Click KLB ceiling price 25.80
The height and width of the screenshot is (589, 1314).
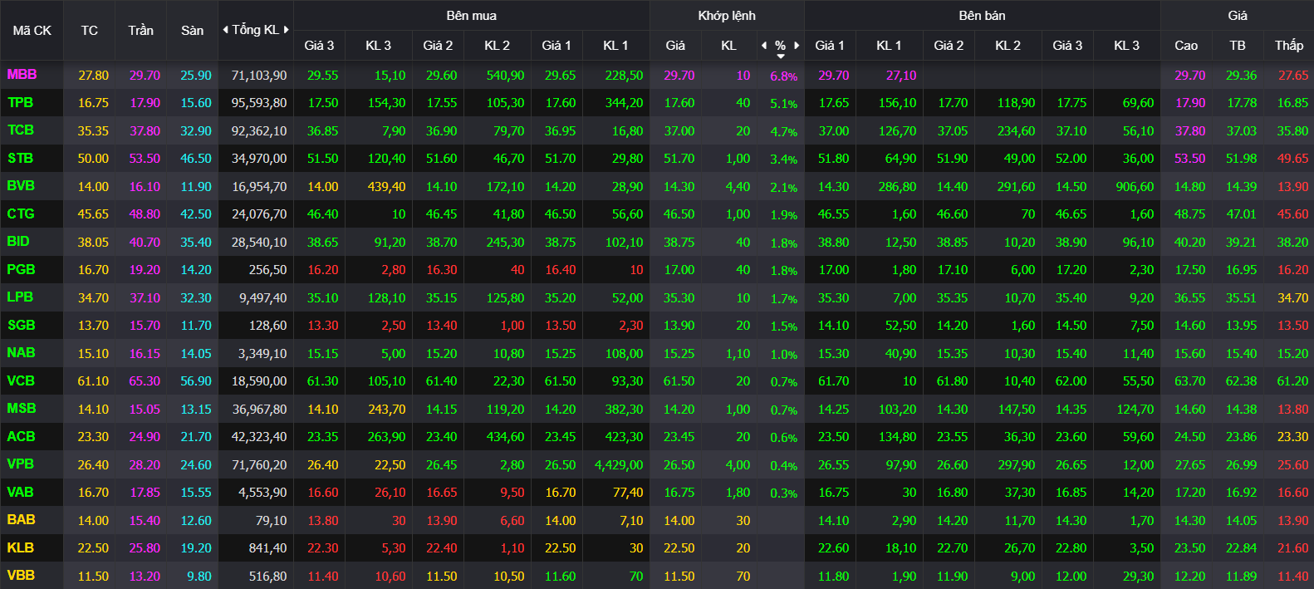click(145, 548)
